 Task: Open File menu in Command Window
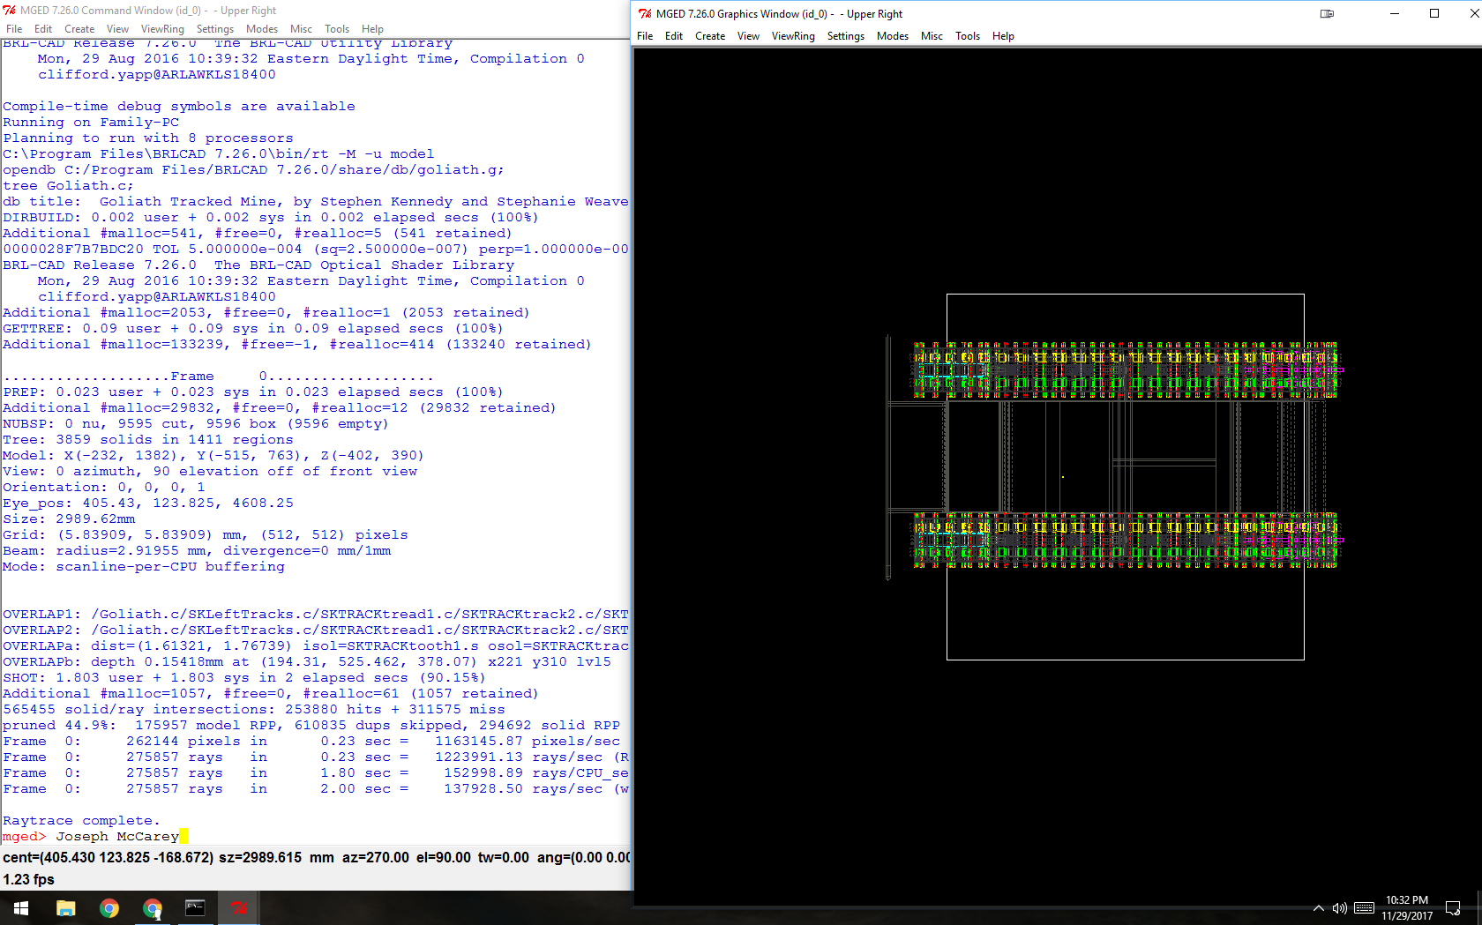coord(14,29)
